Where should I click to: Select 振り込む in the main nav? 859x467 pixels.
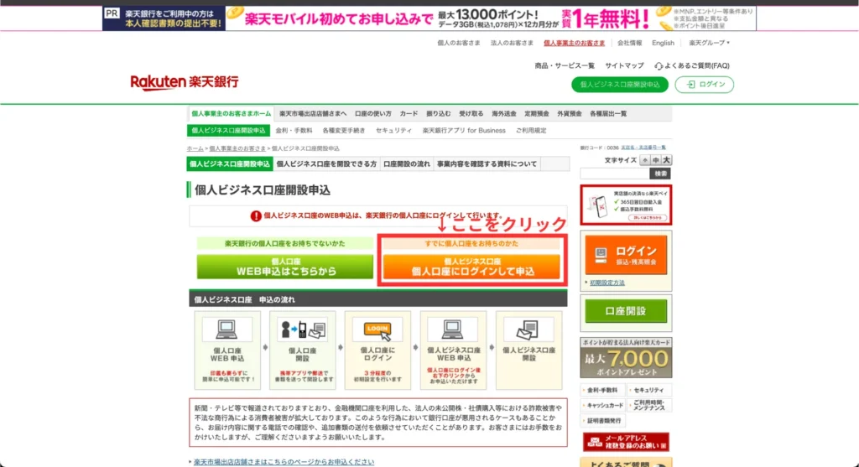(438, 114)
